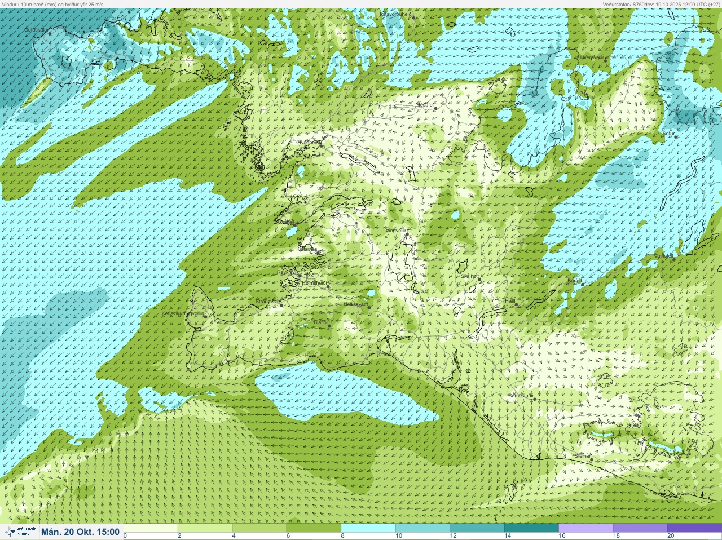Click the Búrfell station label
The height and width of the screenshot is (540, 722).
pos(574,280)
